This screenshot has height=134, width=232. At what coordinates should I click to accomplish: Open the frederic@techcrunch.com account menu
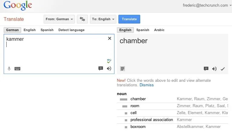click(x=207, y=5)
